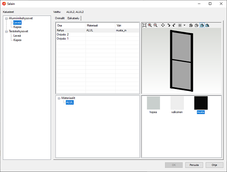This screenshot has height=172, width=227.
Task: Switch to the Ovimallit tab
Action: coord(61,18)
